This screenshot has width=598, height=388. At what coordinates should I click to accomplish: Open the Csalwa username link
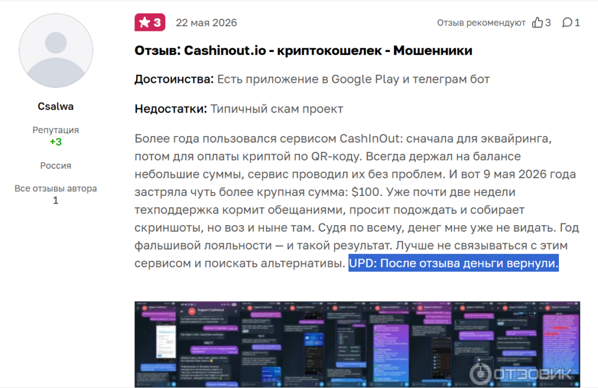pyautogui.click(x=55, y=106)
